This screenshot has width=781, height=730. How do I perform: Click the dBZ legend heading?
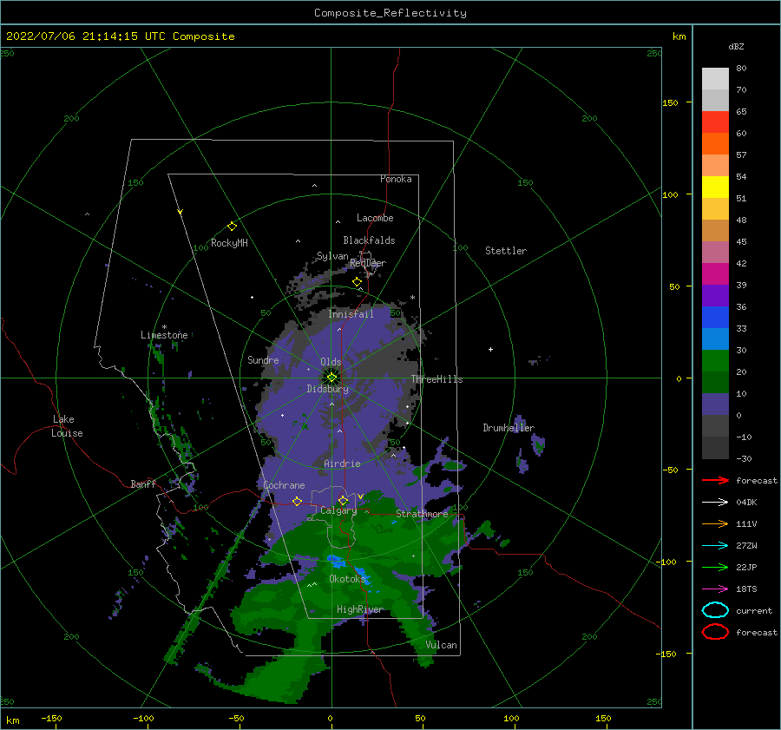coord(736,46)
